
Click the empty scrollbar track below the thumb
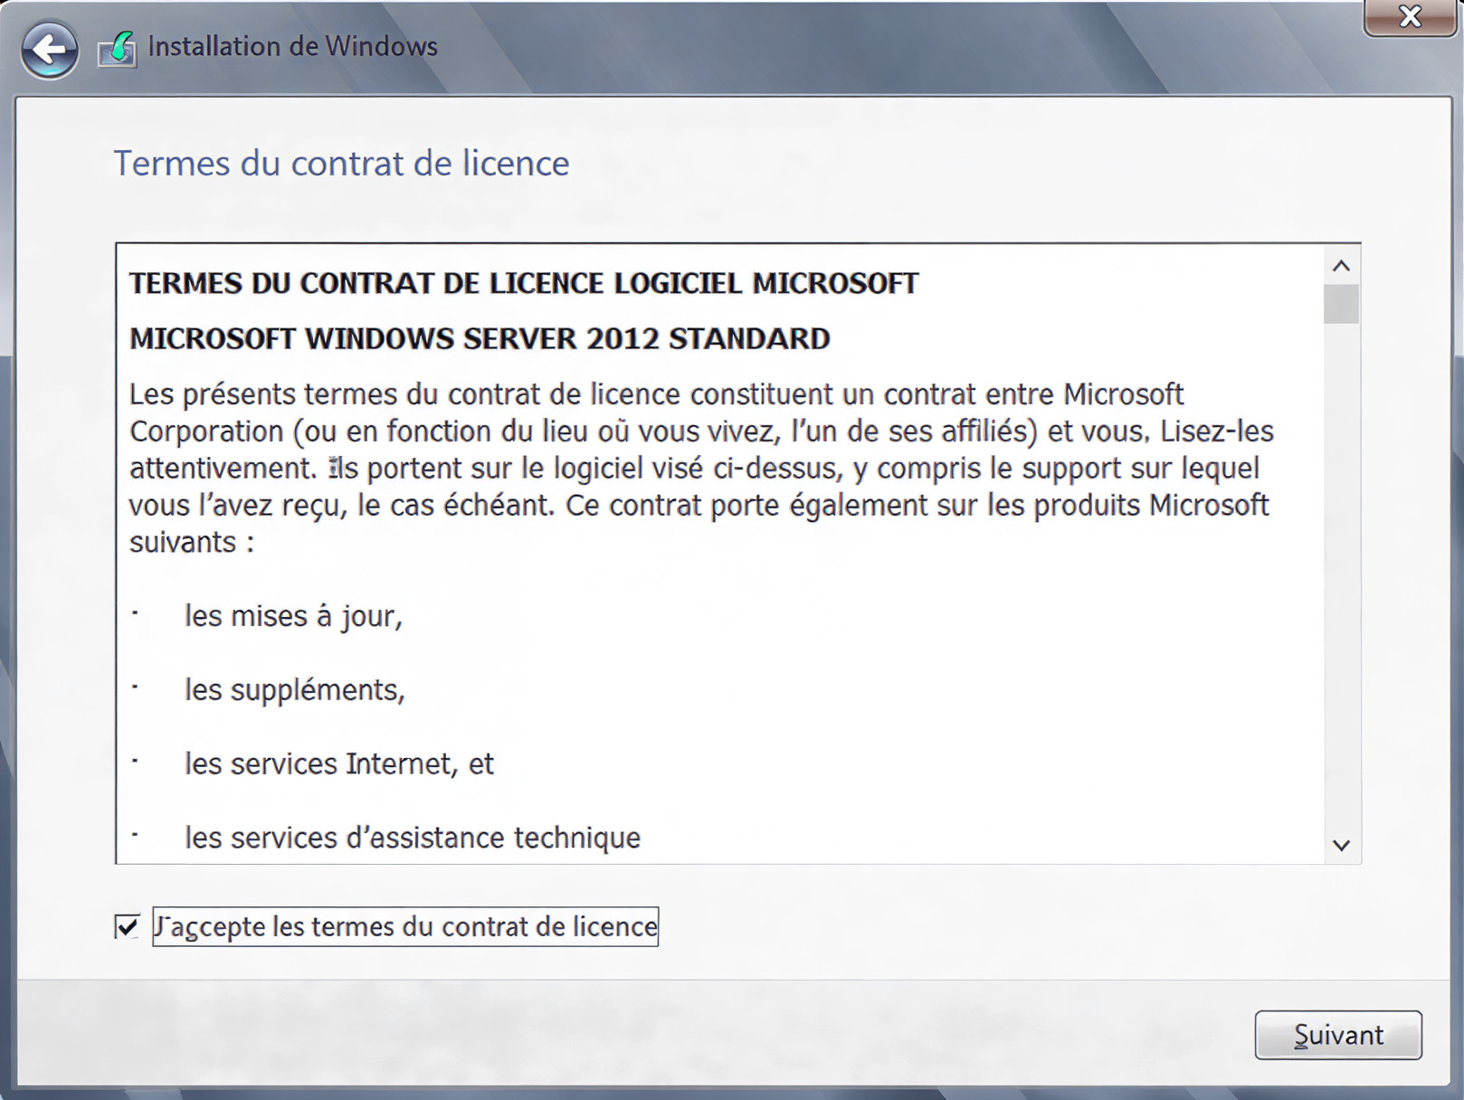click(1341, 579)
